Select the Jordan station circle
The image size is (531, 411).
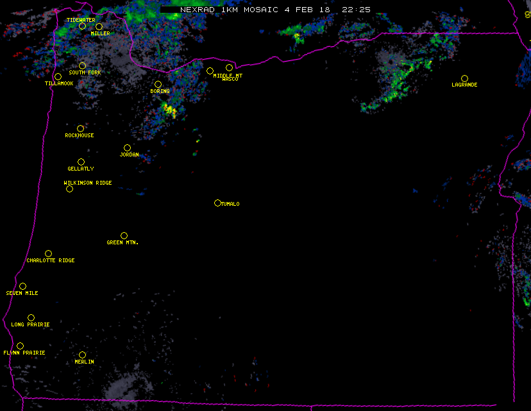[x=127, y=148]
